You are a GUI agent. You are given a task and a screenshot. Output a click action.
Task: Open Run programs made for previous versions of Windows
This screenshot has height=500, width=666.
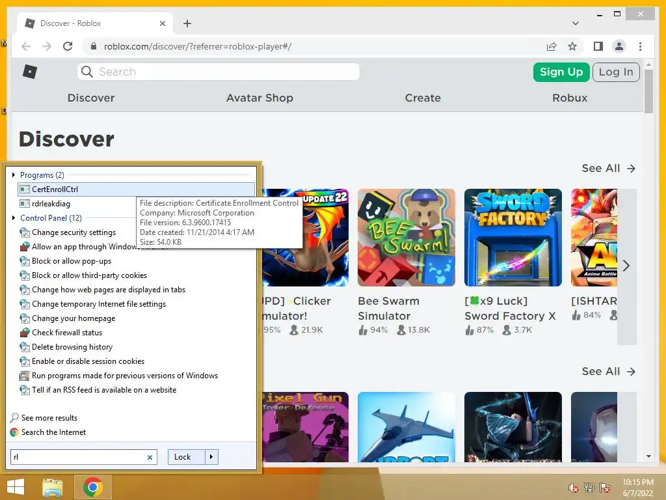pos(119,376)
